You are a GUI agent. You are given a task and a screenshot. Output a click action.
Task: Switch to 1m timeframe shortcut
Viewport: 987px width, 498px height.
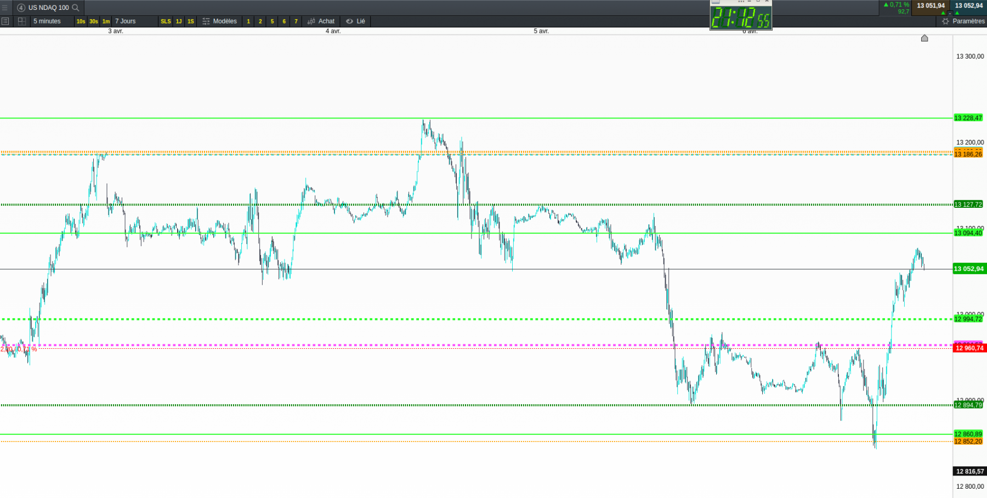106,21
